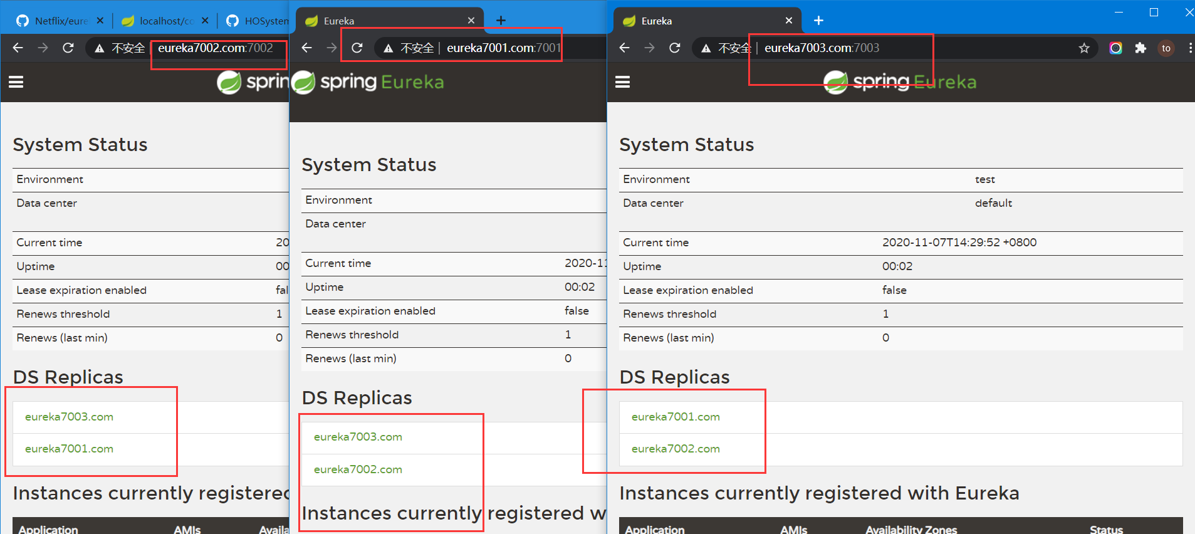Screen dimensions: 1195x534
Task: Click the eureka7003.com:7003 address bar
Action: pos(822,48)
